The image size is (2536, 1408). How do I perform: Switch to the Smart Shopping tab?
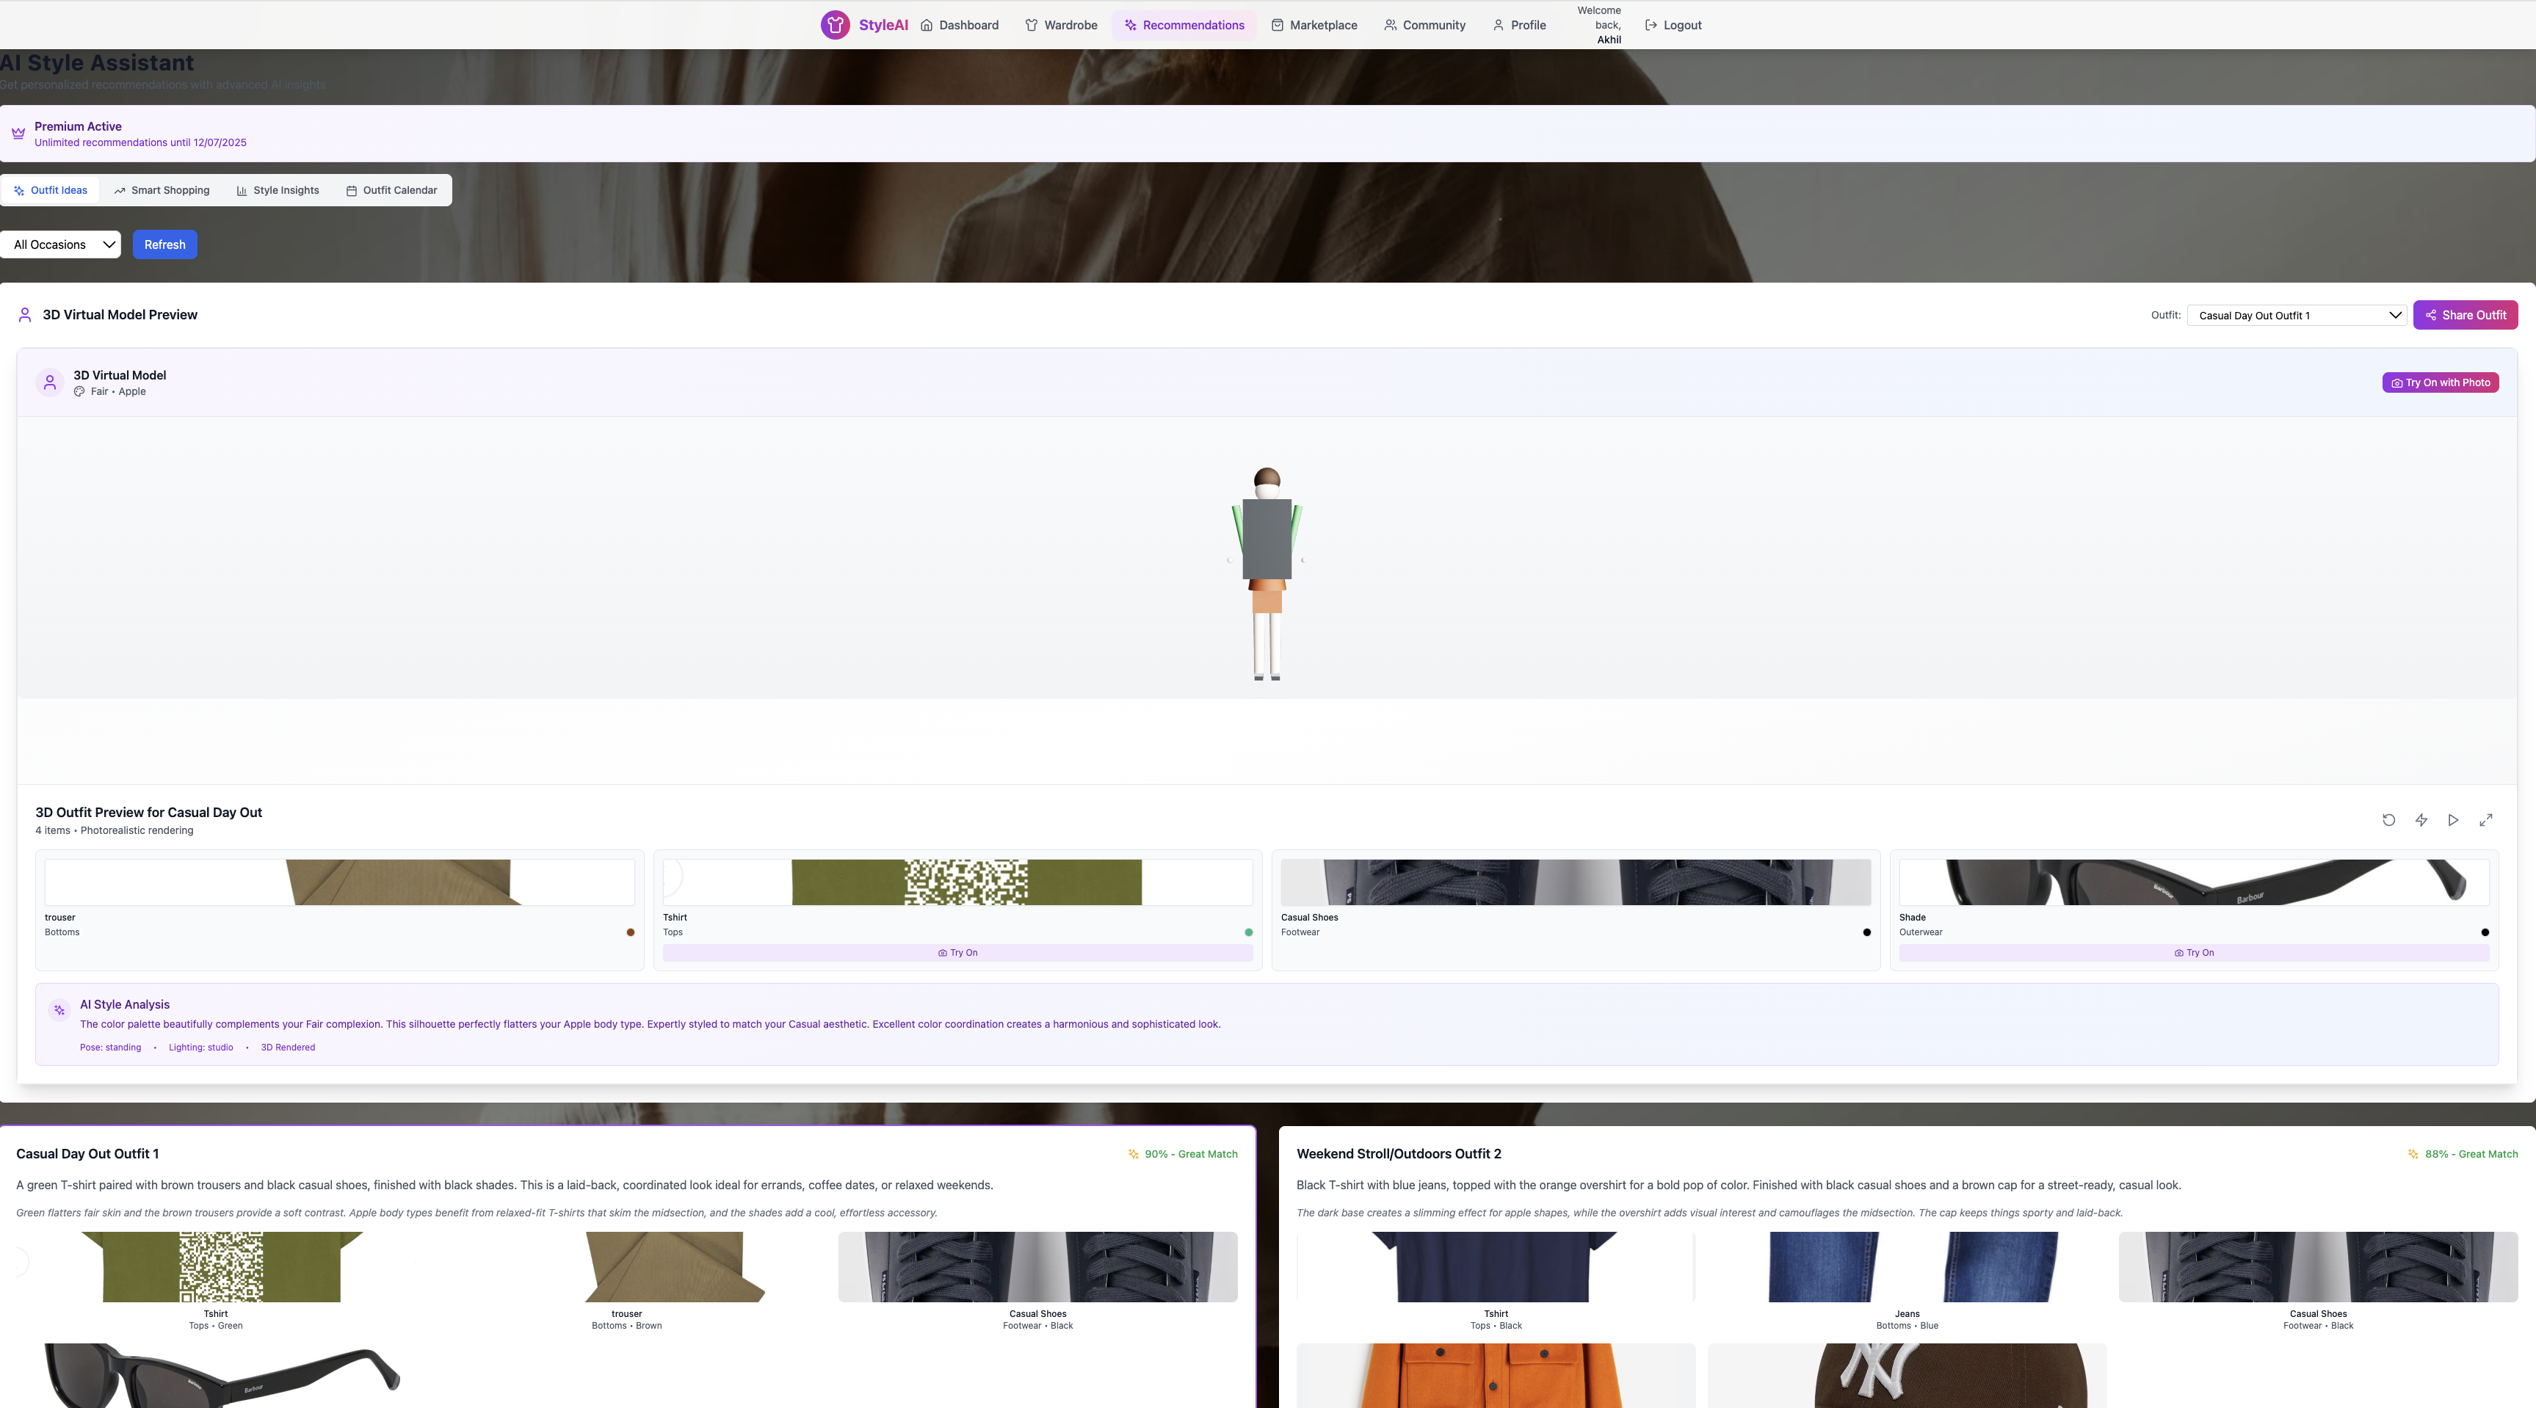click(x=162, y=190)
